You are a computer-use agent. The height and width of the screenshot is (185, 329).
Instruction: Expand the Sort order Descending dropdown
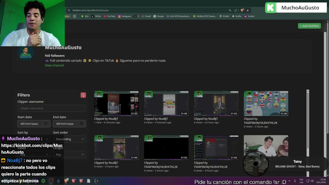click(x=69, y=139)
